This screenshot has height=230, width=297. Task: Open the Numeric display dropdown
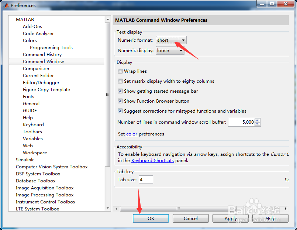(170, 51)
